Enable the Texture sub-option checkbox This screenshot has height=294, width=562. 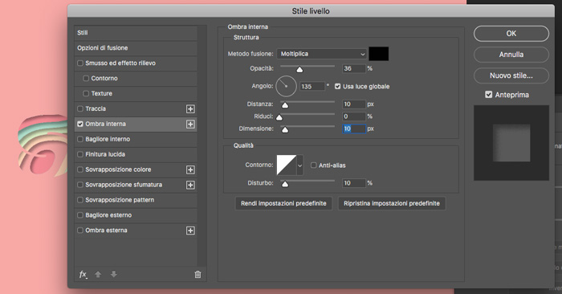86,93
